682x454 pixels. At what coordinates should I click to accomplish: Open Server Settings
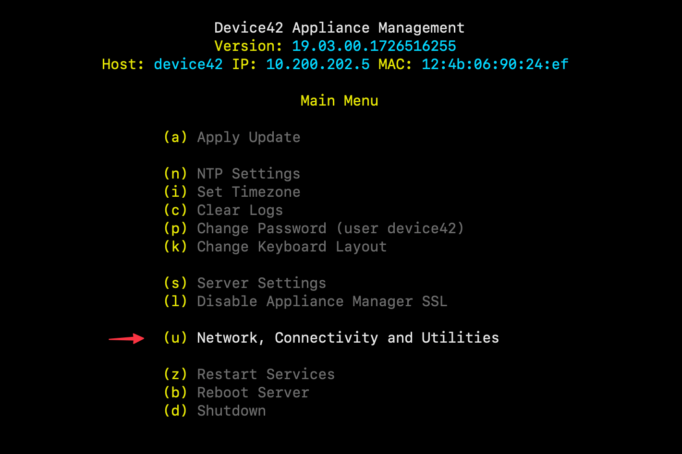click(x=261, y=283)
